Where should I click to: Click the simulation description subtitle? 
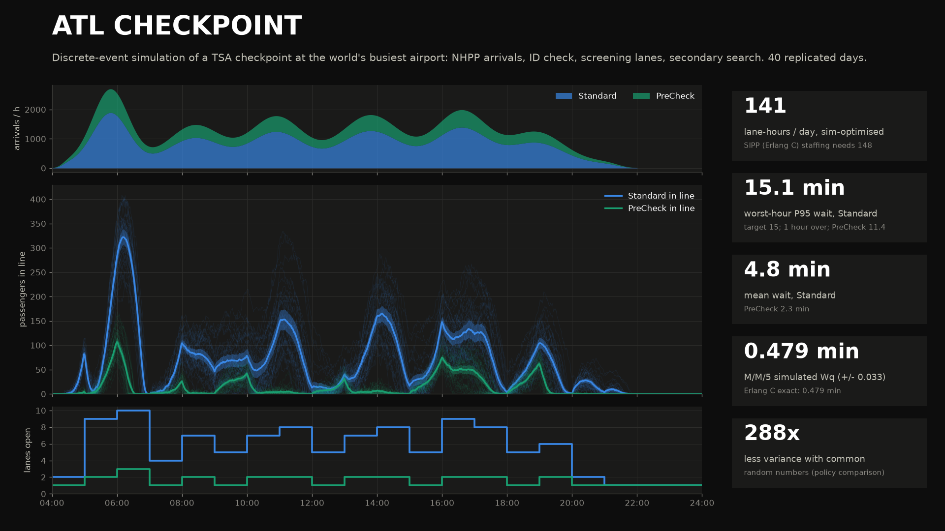(x=459, y=58)
